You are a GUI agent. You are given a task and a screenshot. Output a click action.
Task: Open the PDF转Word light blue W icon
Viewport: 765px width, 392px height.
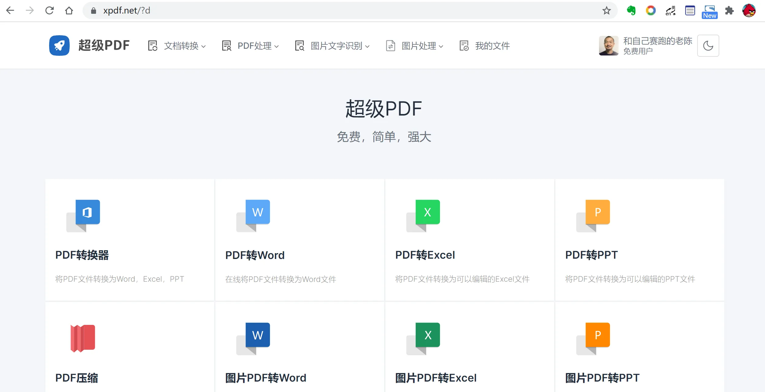click(253, 216)
